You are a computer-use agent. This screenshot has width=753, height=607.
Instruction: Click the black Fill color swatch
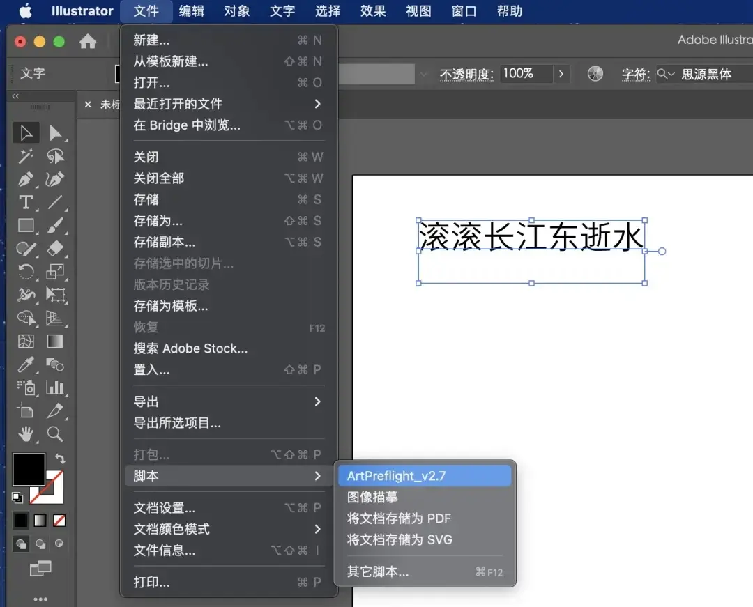[28, 470]
